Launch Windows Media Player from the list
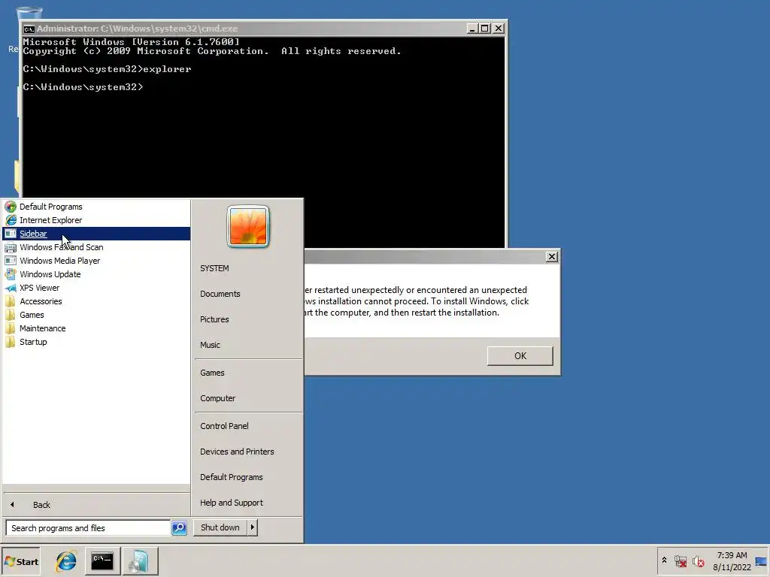Viewport: 770px width, 577px height. click(x=96, y=261)
